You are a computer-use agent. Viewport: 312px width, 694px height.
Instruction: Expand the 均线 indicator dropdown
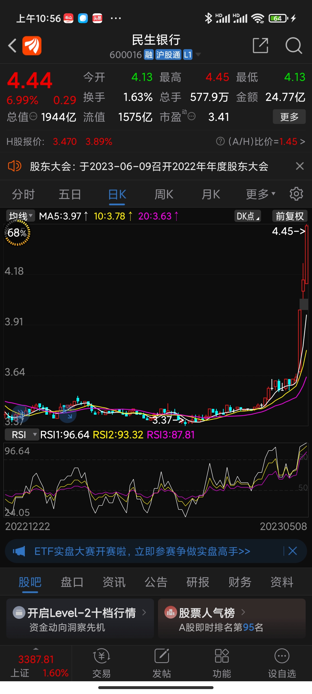point(20,216)
